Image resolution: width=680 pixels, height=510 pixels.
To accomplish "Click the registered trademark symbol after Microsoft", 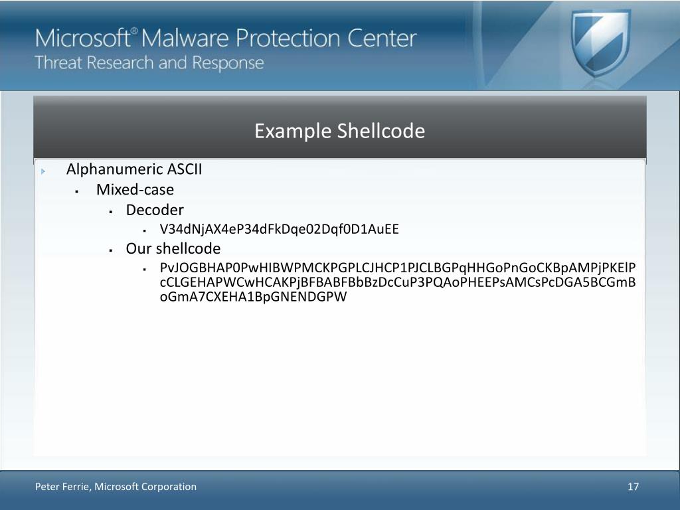I will (x=134, y=31).
